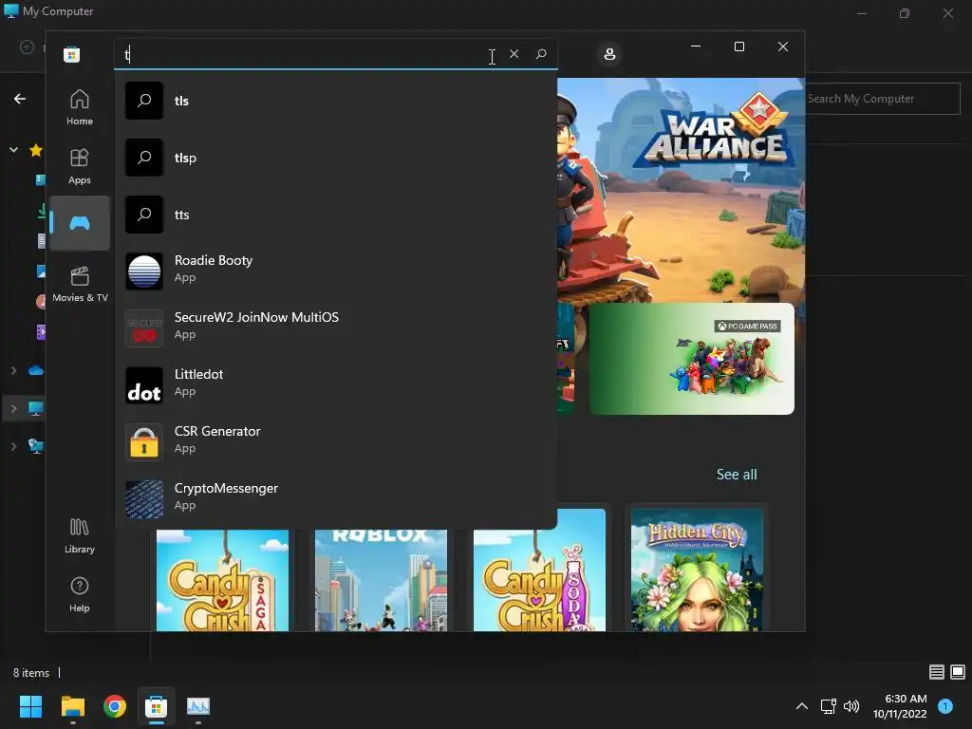The height and width of the screenshot is (729, 972).
Task: Switch My Computer to large icons view
Action: (x=958, y=672)
